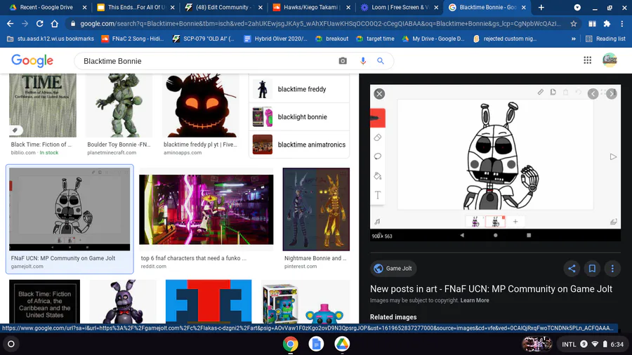Switch to Loom Free Screen tab

coord(399,7)
